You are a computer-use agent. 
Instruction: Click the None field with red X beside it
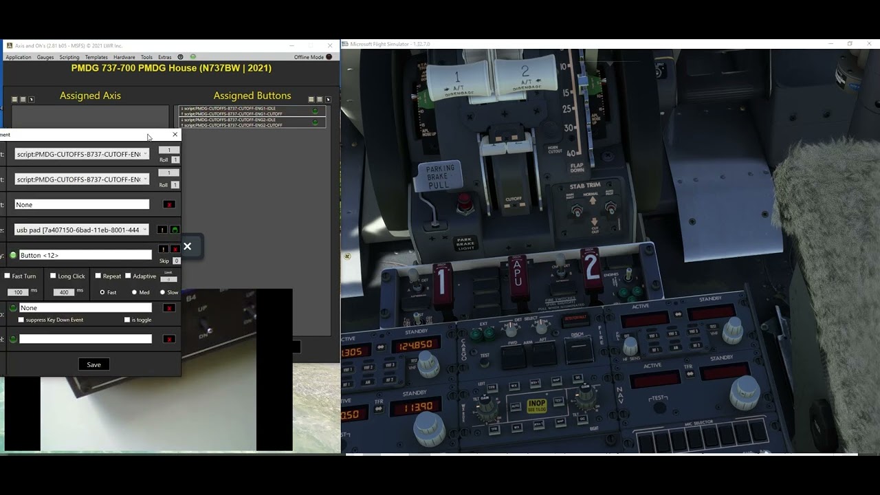(x=82, y=204)
